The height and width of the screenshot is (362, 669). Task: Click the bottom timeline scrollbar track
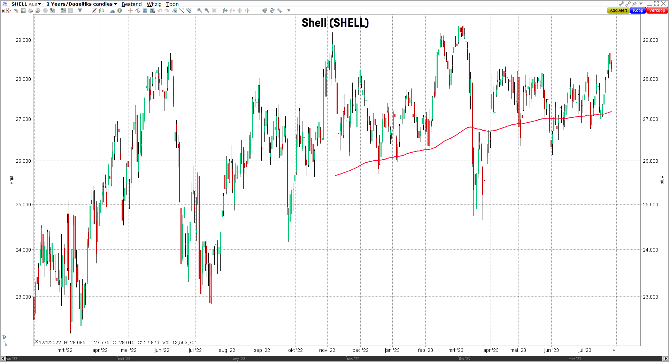click(334, 359)
